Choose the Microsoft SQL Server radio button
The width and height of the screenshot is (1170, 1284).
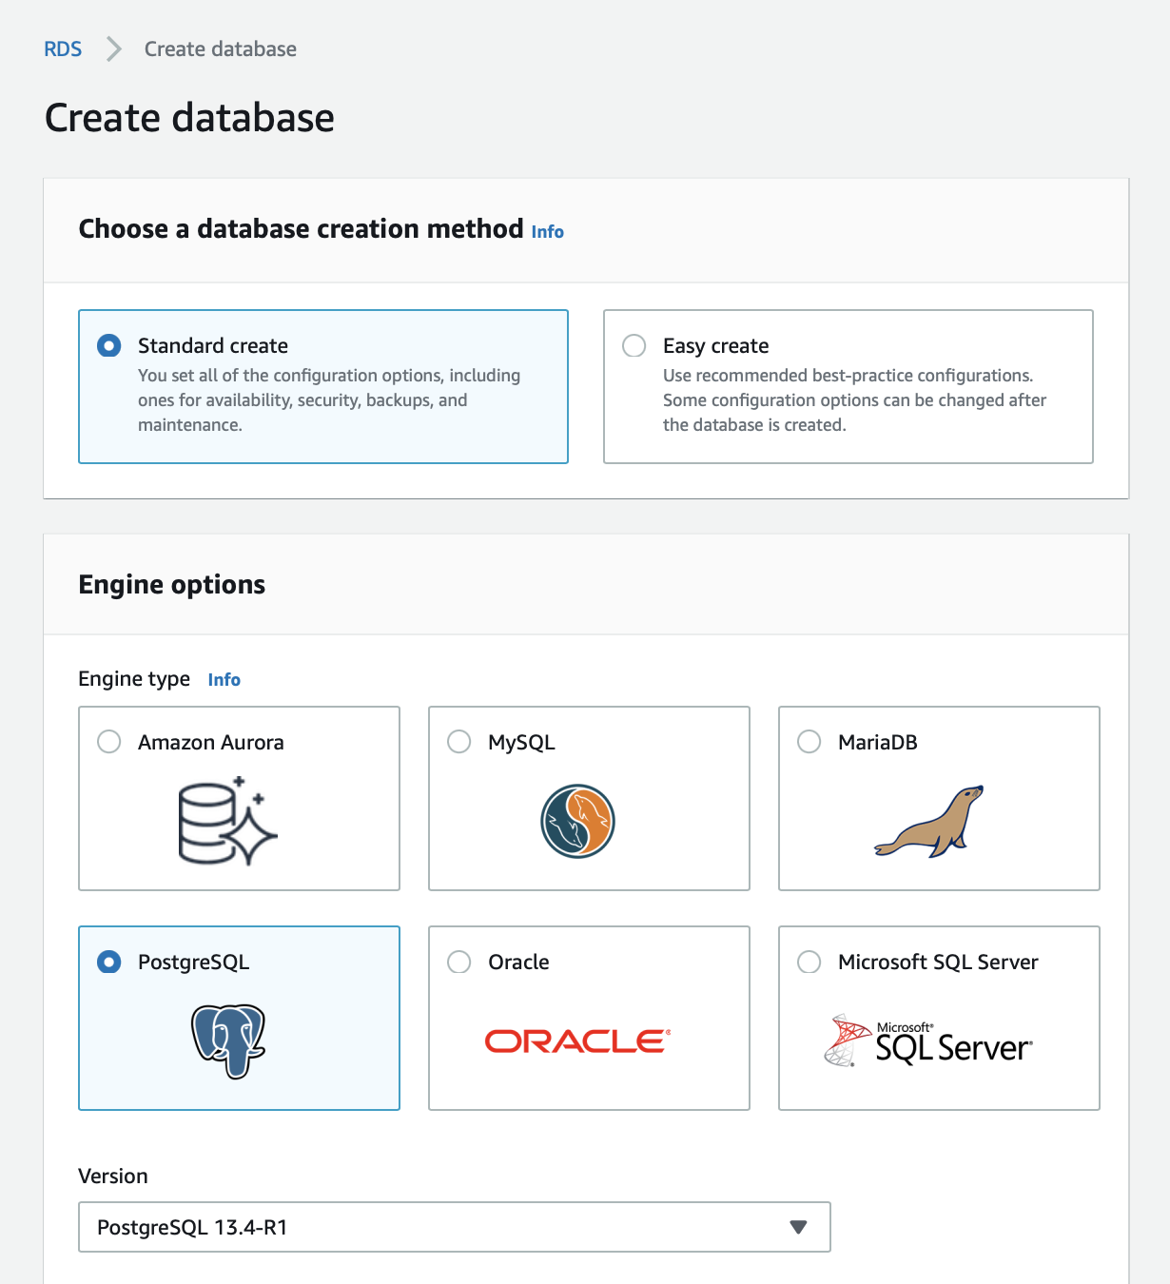coord(809,962)
